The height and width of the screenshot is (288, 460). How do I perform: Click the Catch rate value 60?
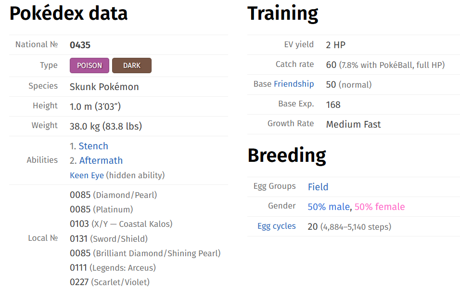pyautogui.click(x=331, y=65)
